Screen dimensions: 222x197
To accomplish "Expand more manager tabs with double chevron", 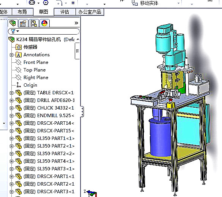I will point(76,23).
